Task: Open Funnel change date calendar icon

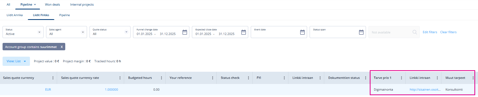Action: (x=185, y=32)
